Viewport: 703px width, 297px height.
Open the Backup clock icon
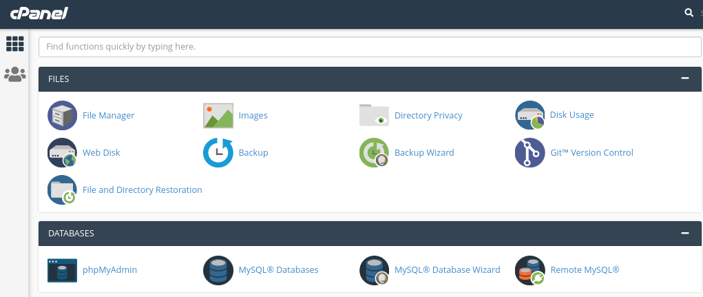[218, 153]
